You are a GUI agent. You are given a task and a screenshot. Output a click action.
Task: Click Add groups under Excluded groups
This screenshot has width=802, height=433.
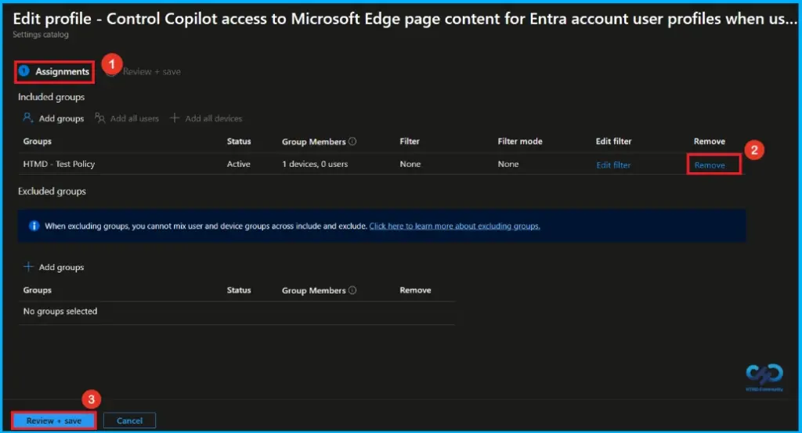click(54, 267)
